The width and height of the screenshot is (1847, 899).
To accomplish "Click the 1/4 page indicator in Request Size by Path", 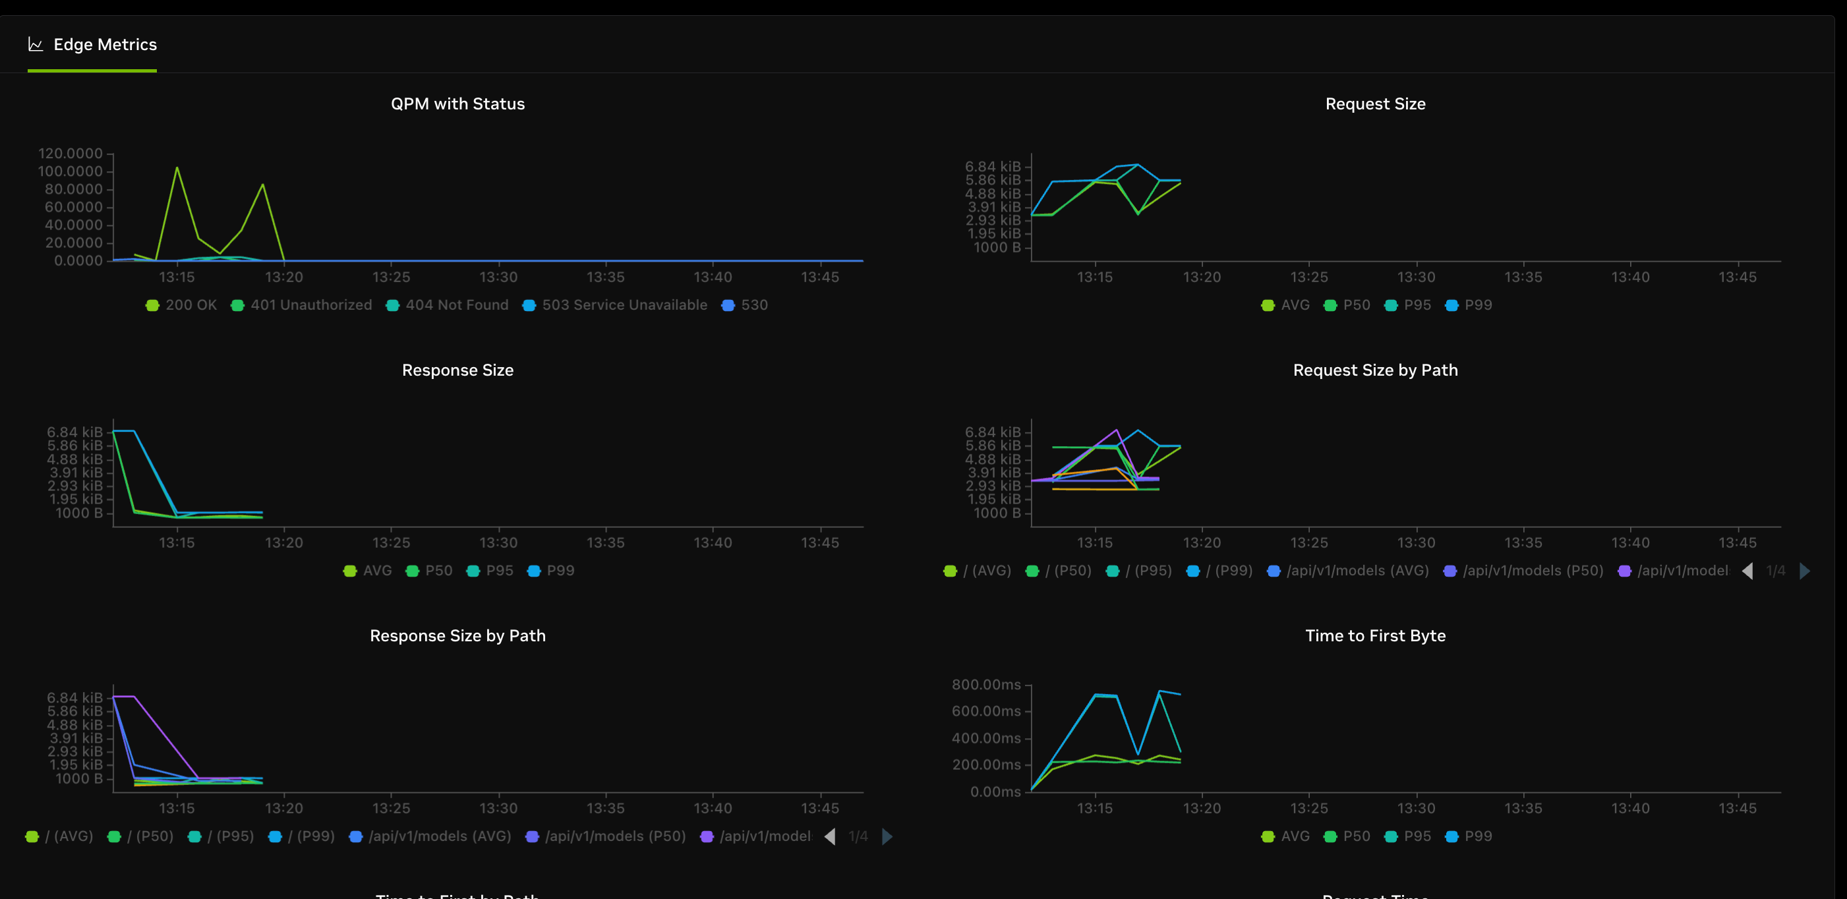I will pos(1776,571).
